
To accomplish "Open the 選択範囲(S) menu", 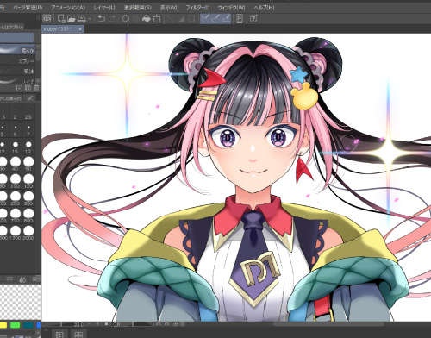I will coord(138,8).
